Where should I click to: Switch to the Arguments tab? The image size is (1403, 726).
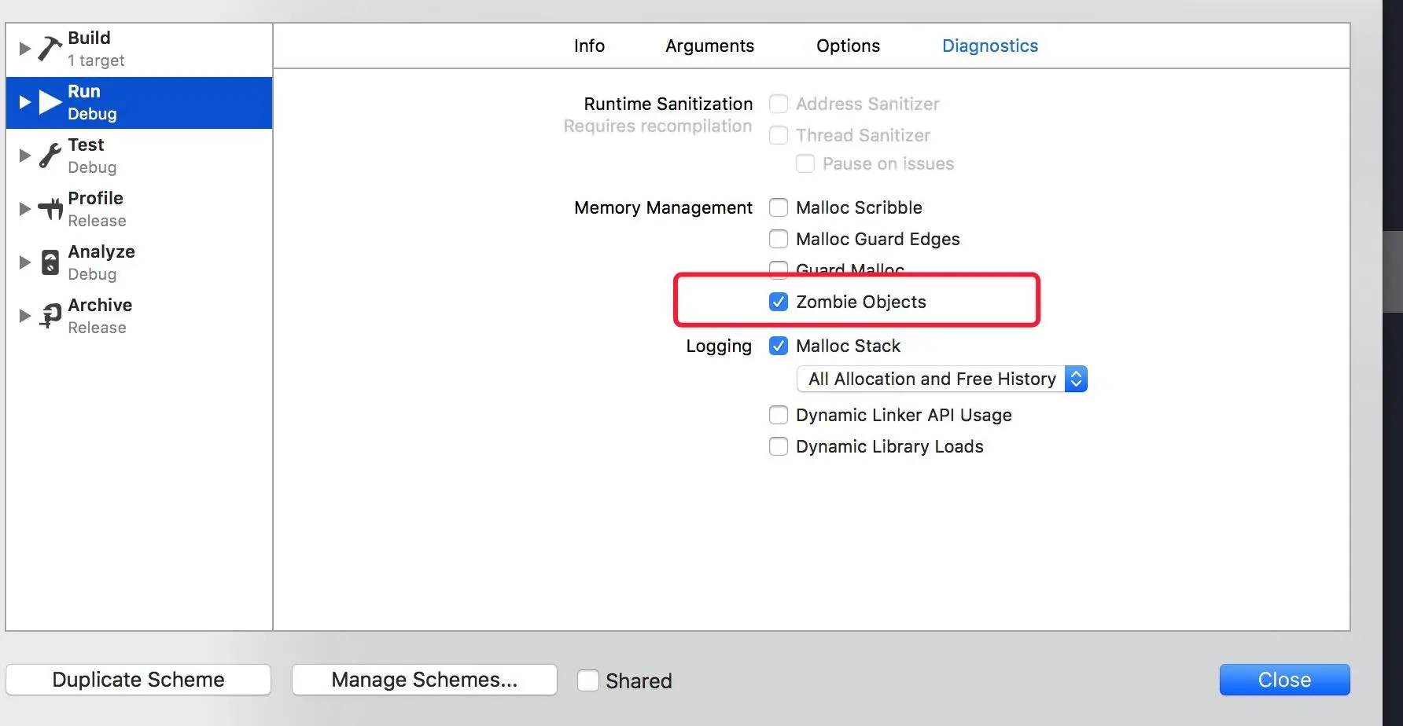coord(709,46)
